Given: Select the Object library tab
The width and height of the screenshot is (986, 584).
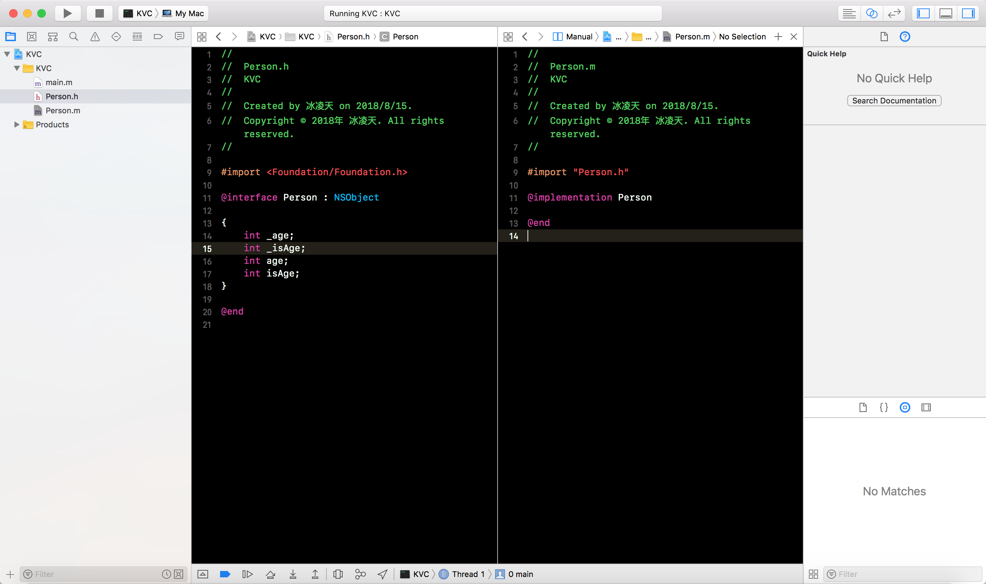Looking at the screenshot, I should tap(904, 407).
